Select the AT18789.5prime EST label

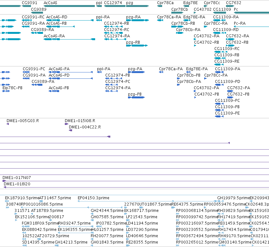[x=47, y=211]
